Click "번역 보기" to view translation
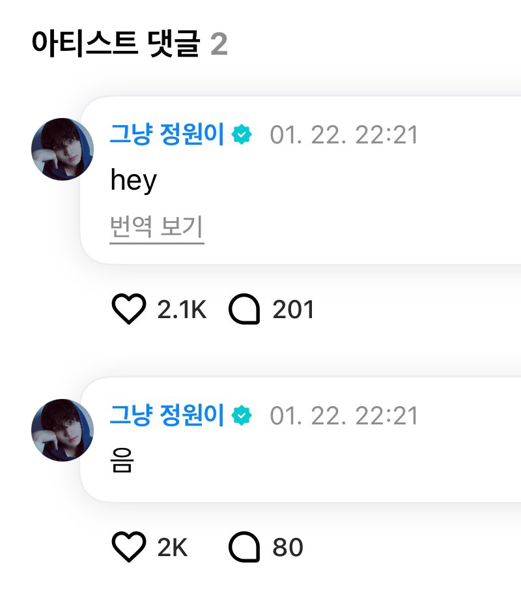The width and height of the screenshot is (521, 590). pos(157,228)
